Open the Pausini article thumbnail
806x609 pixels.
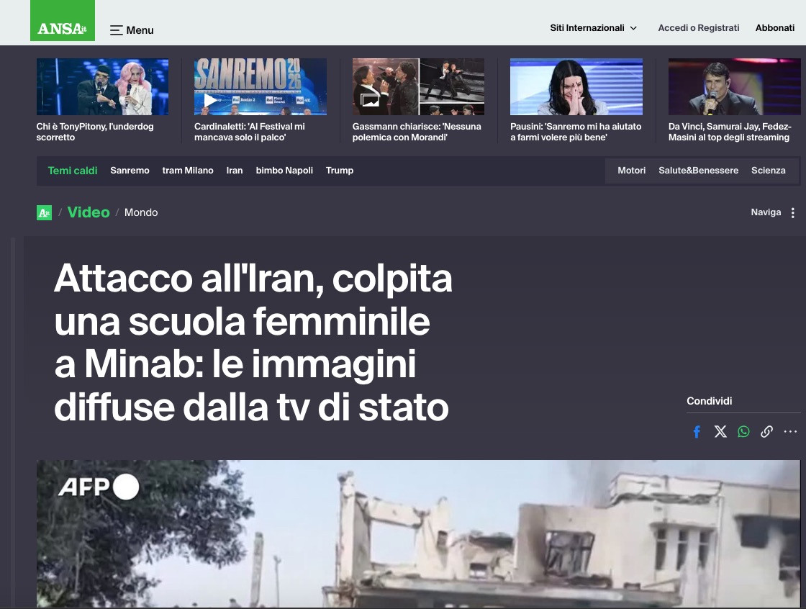(576, 86)
